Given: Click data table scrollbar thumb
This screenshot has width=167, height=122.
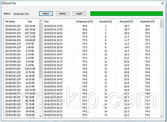Looking at the screenshot, I should click(161, 25).
